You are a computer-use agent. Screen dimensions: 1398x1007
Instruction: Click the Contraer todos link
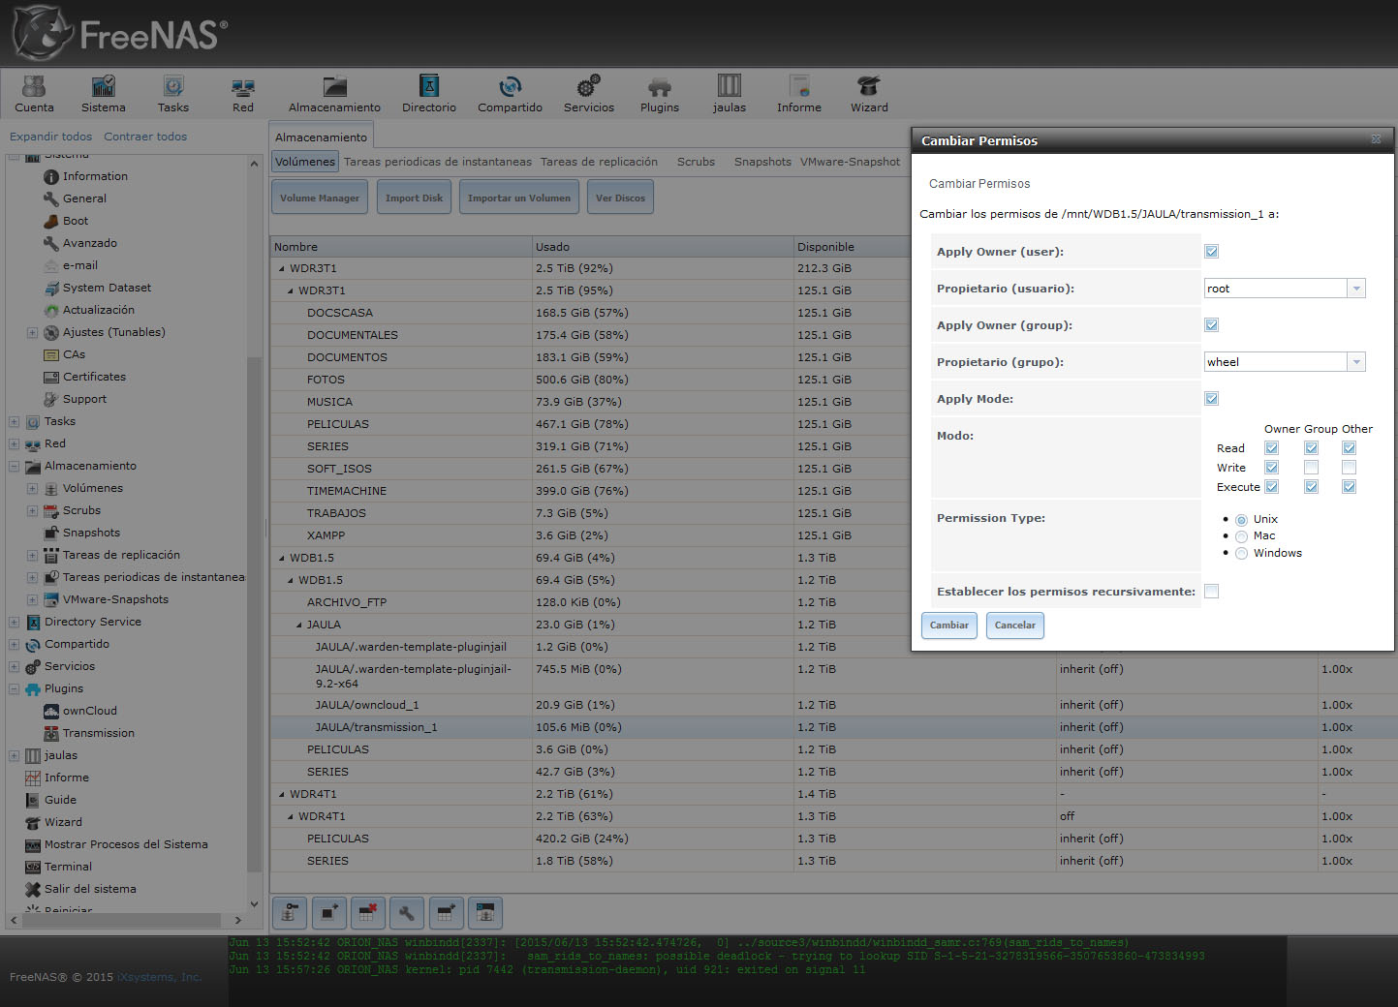[x=145, y=137]
